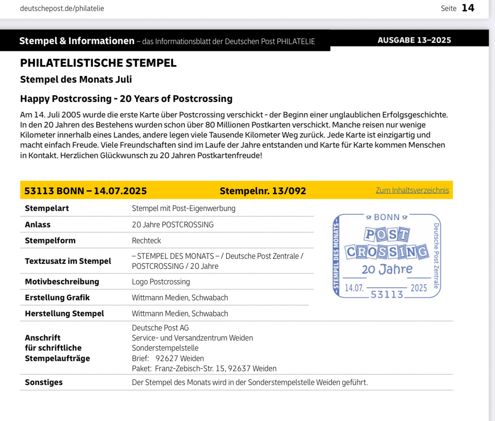
Task: Click the Anschrift für schriftliche Stempelaufträge label
Action: pyautogui.click(x=58, y=348)
